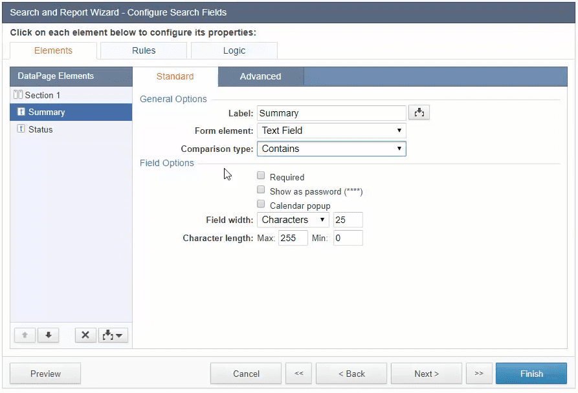
Task: Select the Section 1 element
Action: pyautogui.click(x=43, y=95)
